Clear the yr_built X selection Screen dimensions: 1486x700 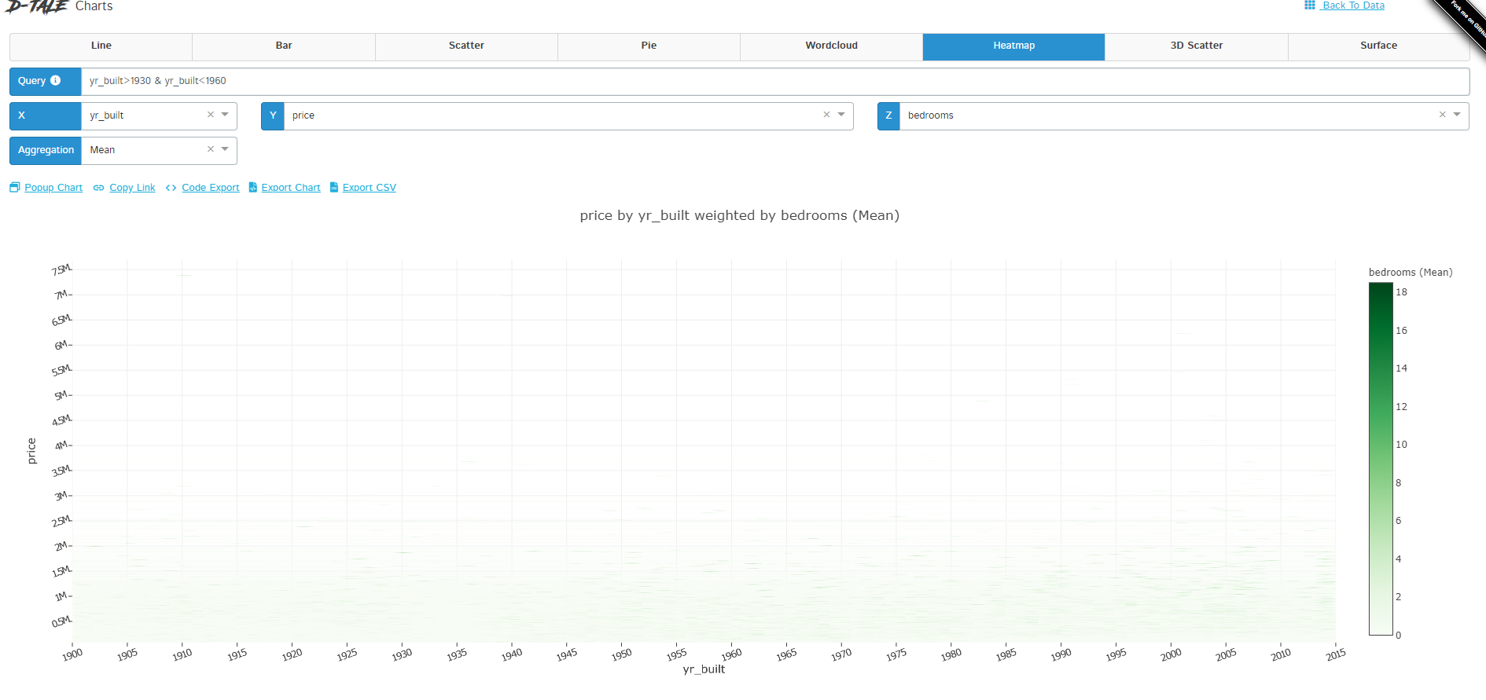[211, 115]
